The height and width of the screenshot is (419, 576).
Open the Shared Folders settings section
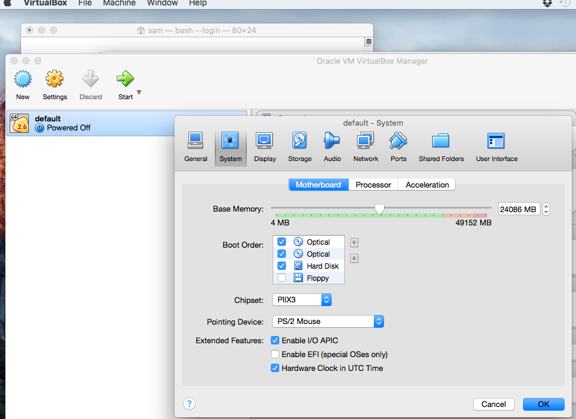(x=441, y=147)
